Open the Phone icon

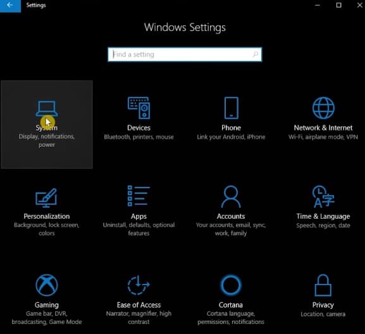[x=231, y=108]
